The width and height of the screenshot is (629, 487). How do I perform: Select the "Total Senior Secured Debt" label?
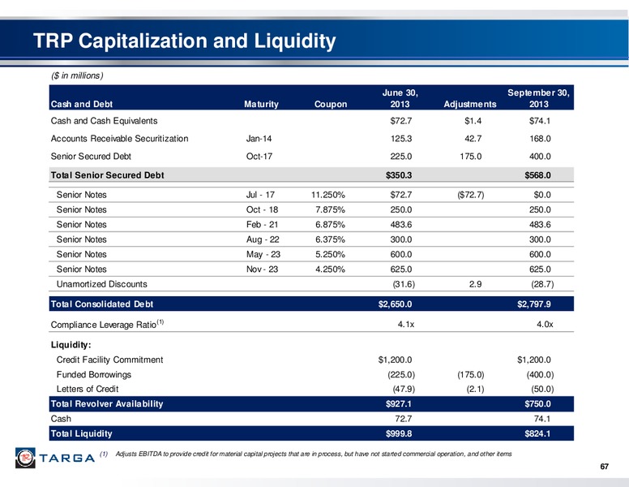click(x=107, y=175)
